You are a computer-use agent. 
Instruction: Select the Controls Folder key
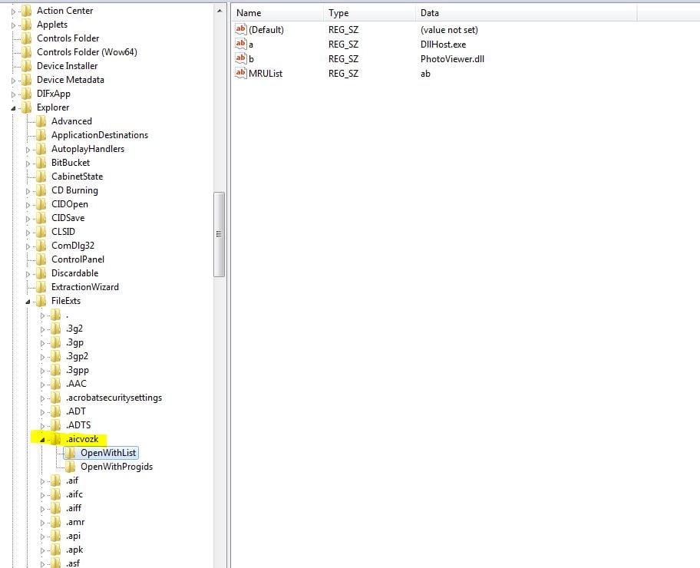68,38
